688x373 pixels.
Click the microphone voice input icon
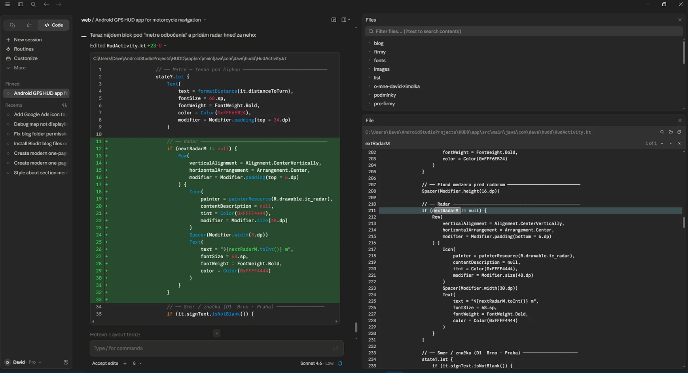(134, 363)
